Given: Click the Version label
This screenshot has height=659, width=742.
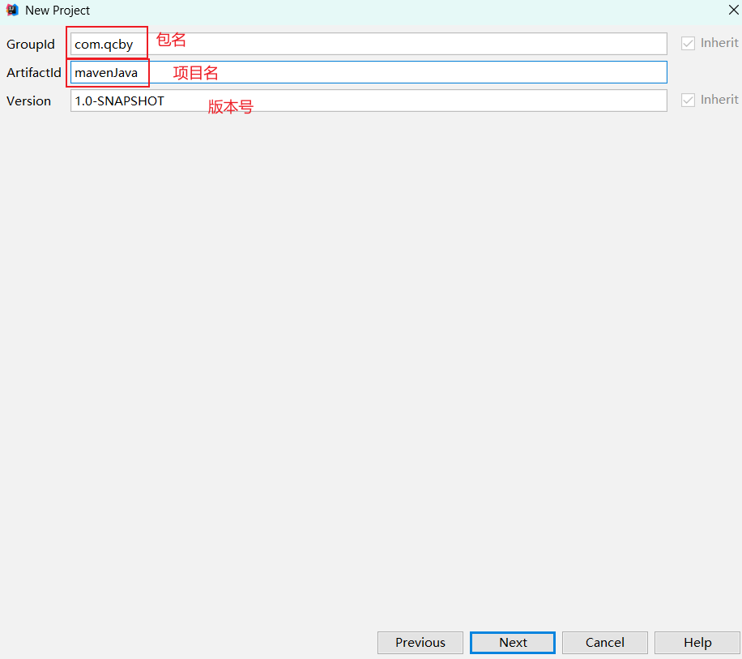Looking at the screenshot, I should tap(28, 101).
